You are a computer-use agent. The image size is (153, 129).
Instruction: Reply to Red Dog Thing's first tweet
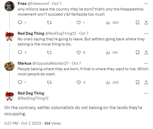click(x=21, y=53)
